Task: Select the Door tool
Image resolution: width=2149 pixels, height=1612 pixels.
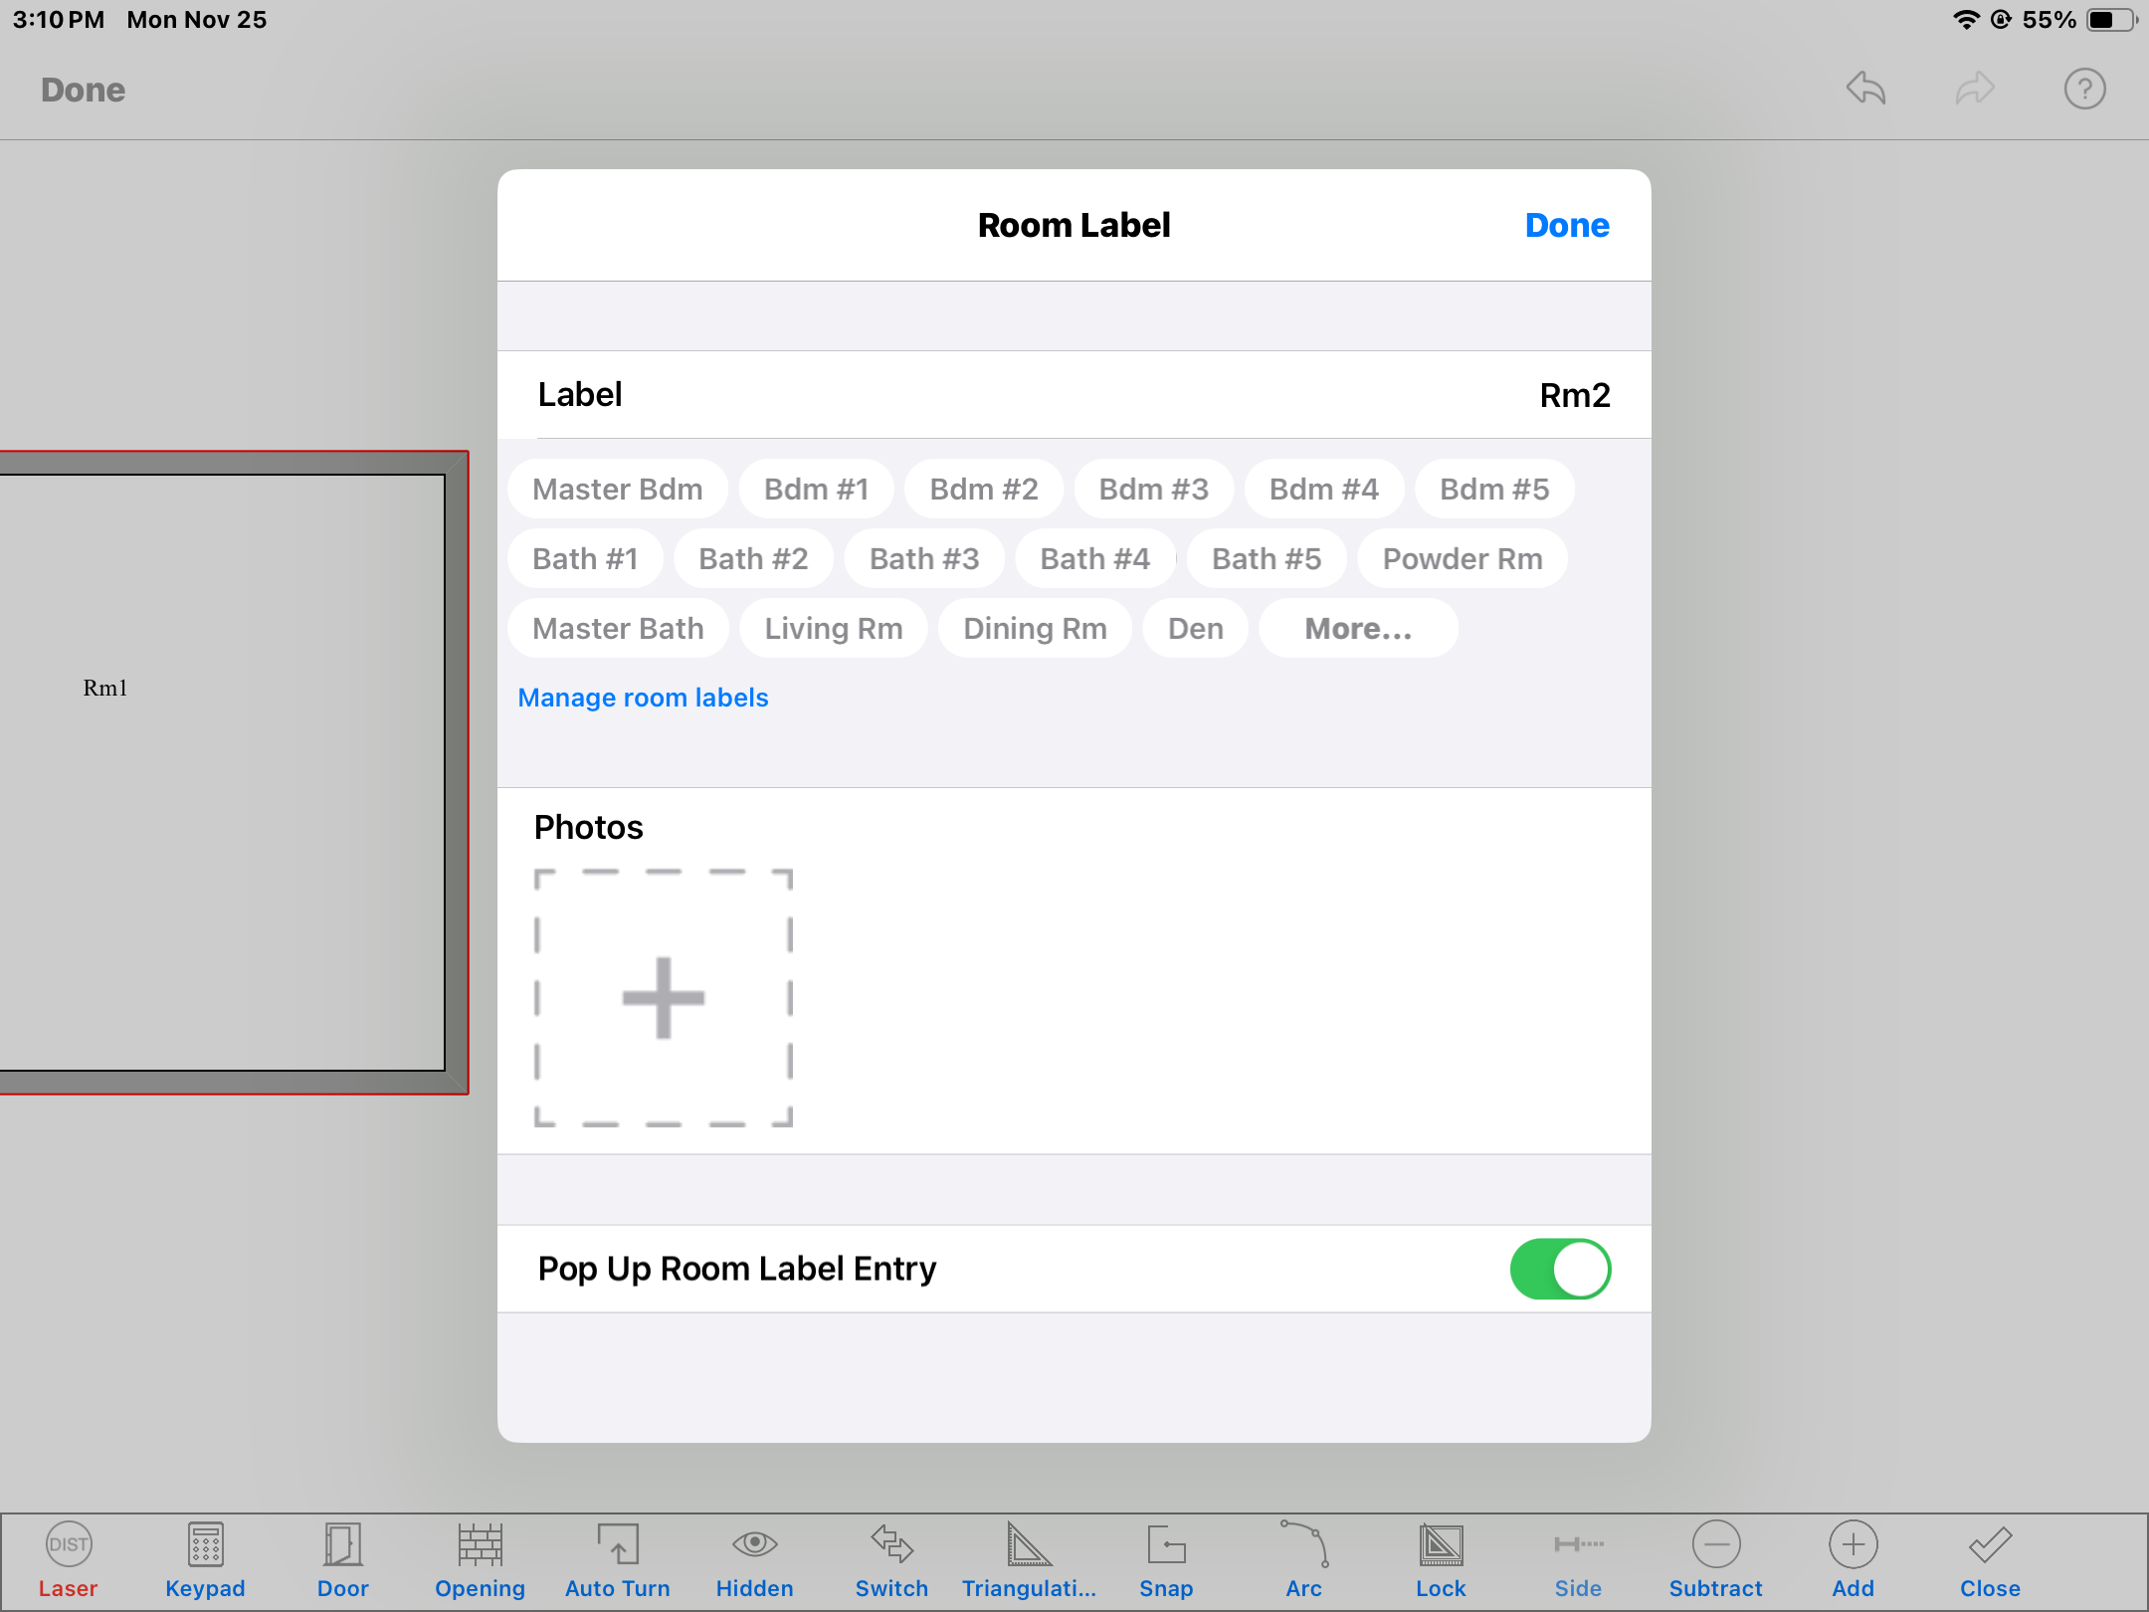Action: coord(342,1545)
